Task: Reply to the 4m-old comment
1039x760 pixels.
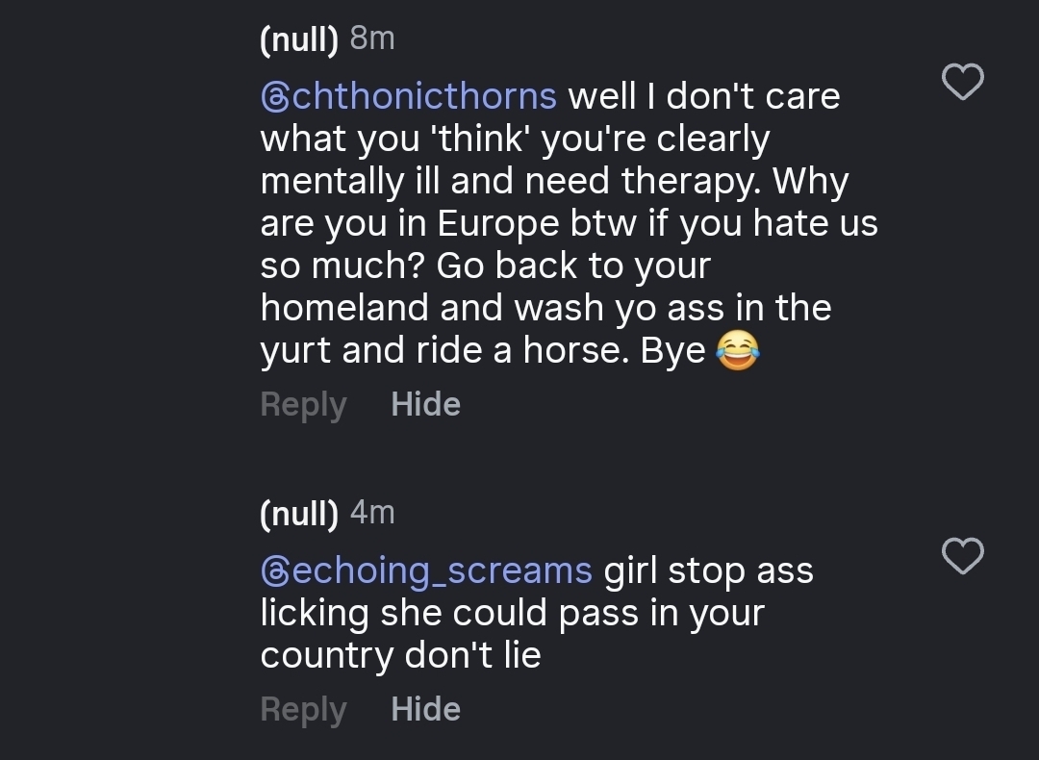Action: (x=303, y=709)
